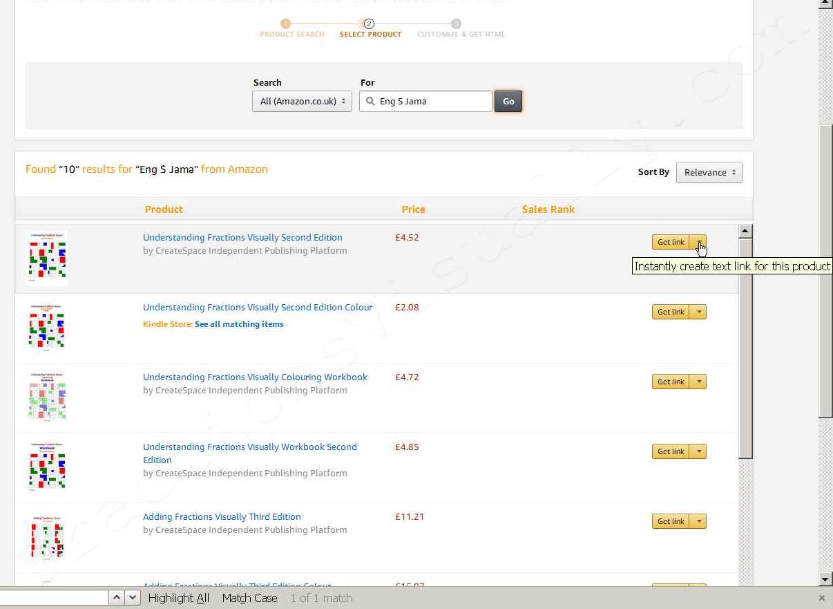Screen dimensions: 833x609
Task: Expand Get link arrow for the £2.08 Colour edition
Action: pyautogui.click(x=698, y=312)
